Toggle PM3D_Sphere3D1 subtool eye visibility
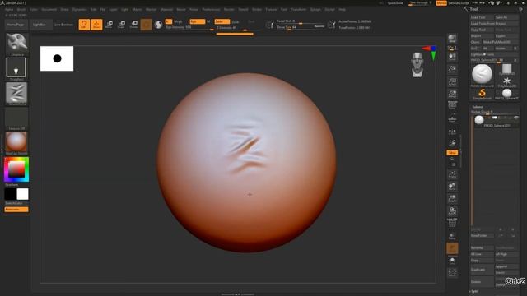Viewport: 527px width, 296px height. point(516,118)
